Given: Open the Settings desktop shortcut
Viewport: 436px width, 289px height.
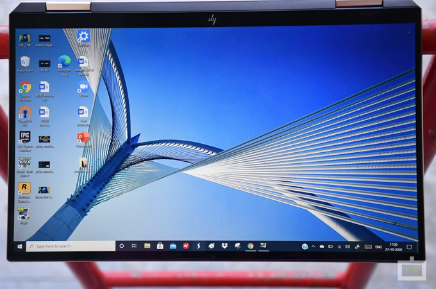Looking at the screenshot, I should pyautogui.click(x=83, y=39).
